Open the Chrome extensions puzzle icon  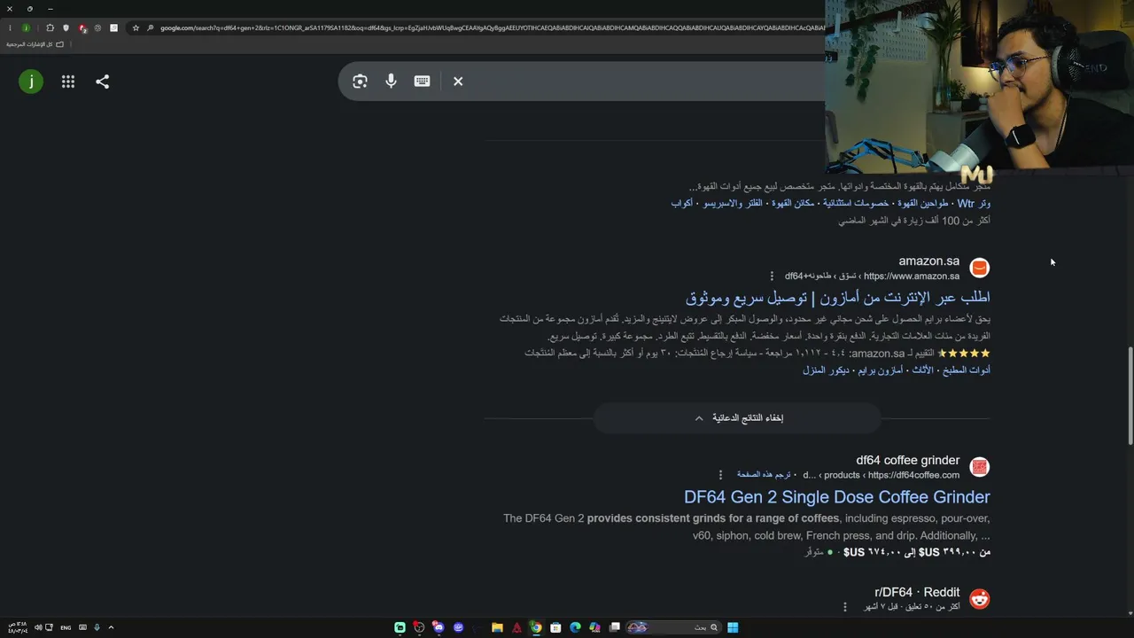pos(50,28)
